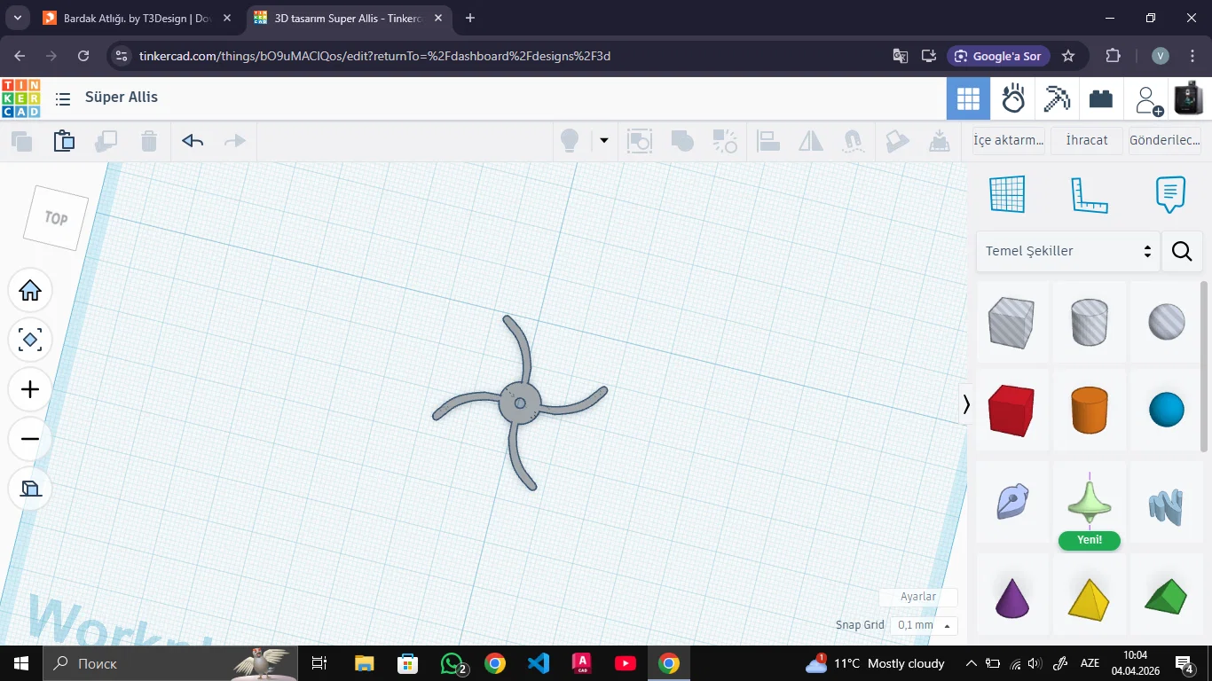
Task: Click the Mirror tool icon
Action: pyautogui.click(x=811, y=141)
